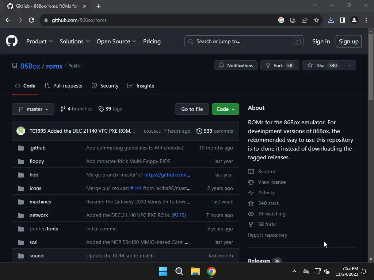Image resolution: width=374 pixels, height=280 pixels.
Task: Open the green Code dropdown button
Action: coord(225,109)
